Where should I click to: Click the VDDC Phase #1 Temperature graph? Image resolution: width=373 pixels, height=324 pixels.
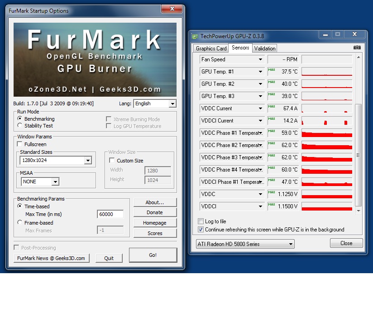coord(327,133)
